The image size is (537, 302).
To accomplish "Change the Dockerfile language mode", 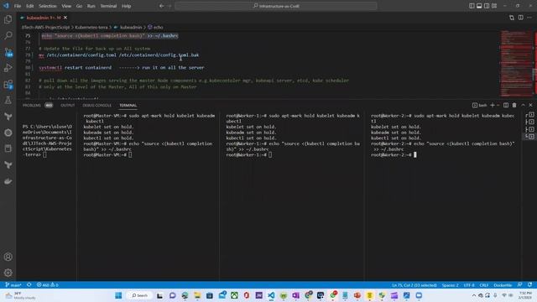I will tap(503, 285).
